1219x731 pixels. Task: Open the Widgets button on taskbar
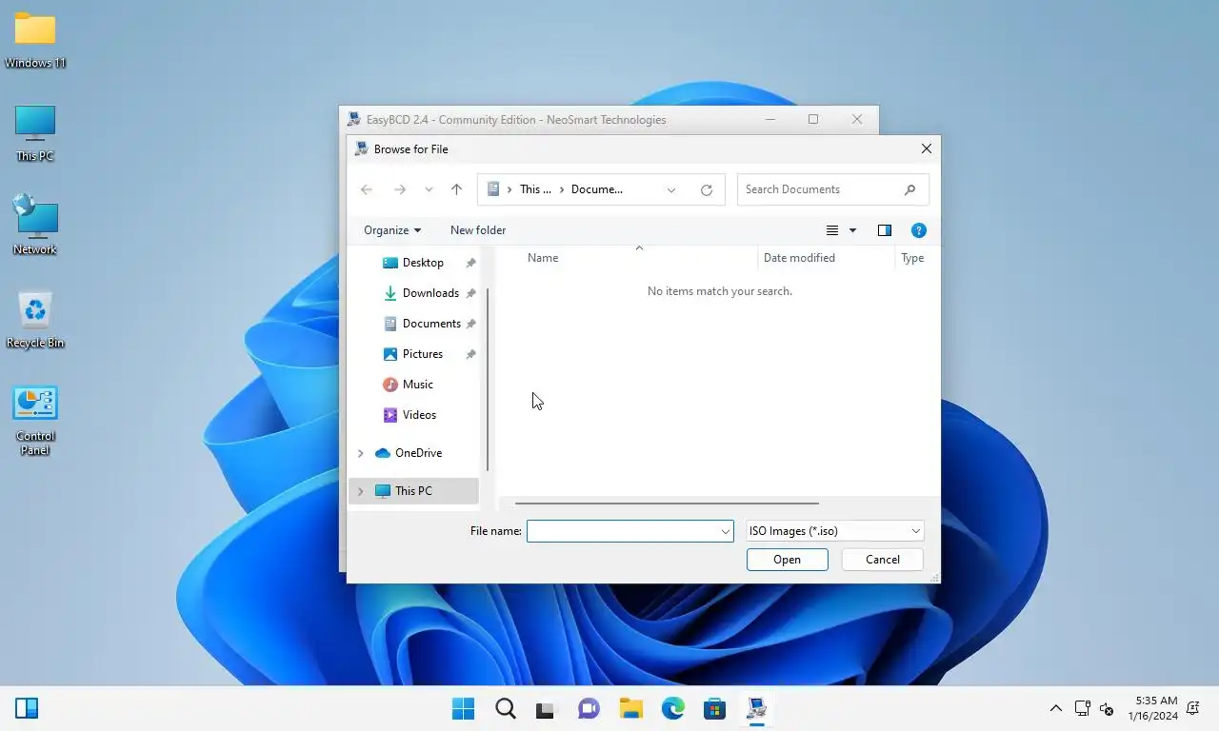click(27, 708)
